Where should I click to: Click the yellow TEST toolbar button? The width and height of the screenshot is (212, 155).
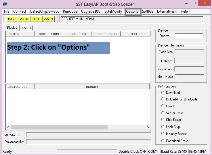[x=36, y=19]
